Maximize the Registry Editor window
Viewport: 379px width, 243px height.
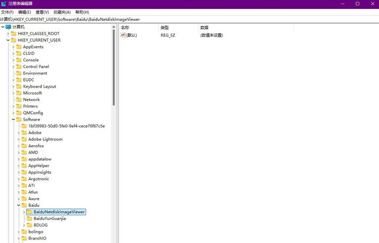[358, 4]
